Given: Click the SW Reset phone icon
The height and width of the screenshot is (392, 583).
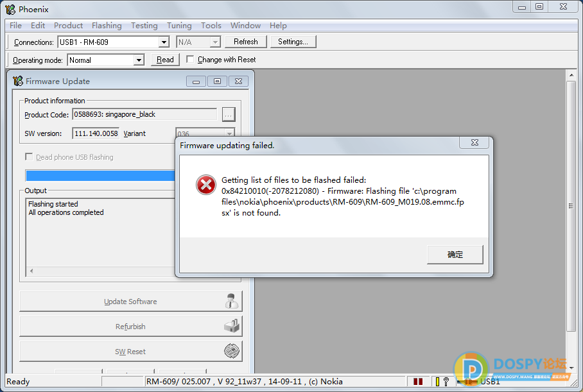Looking at the screenshot, I should pyautogui.click(x=232, y=351).
